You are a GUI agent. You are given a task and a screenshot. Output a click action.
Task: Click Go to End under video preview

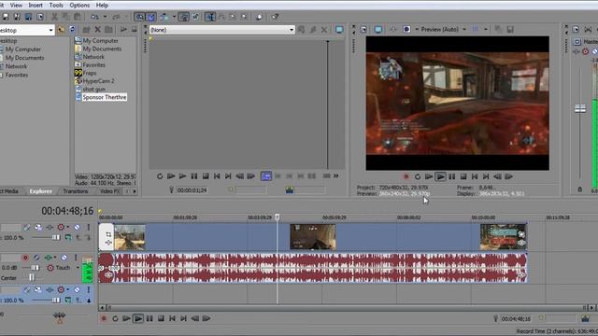click(486, 176)
